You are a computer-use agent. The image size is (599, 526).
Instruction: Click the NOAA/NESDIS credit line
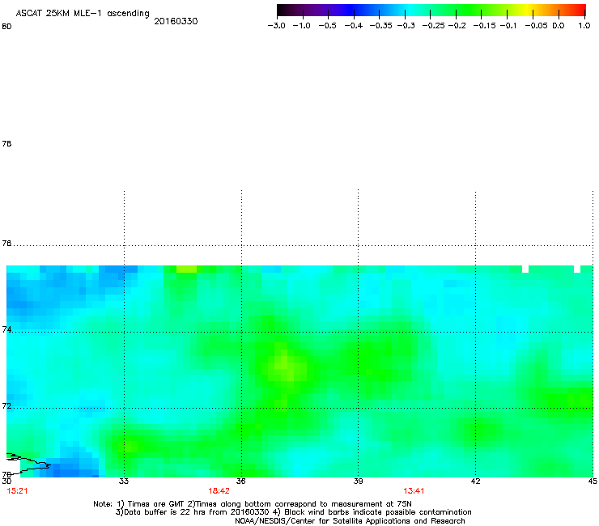[350, 521]
